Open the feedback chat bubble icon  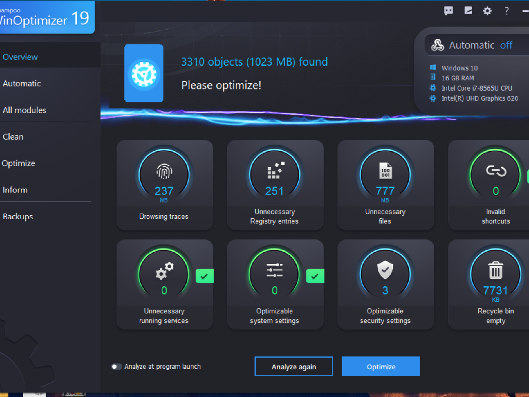pyautogui.click(x=449, y=11)
